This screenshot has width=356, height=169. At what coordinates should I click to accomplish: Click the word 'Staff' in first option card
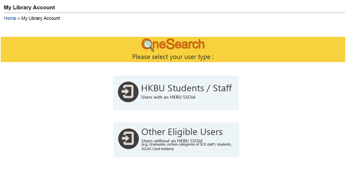(222, 88)
